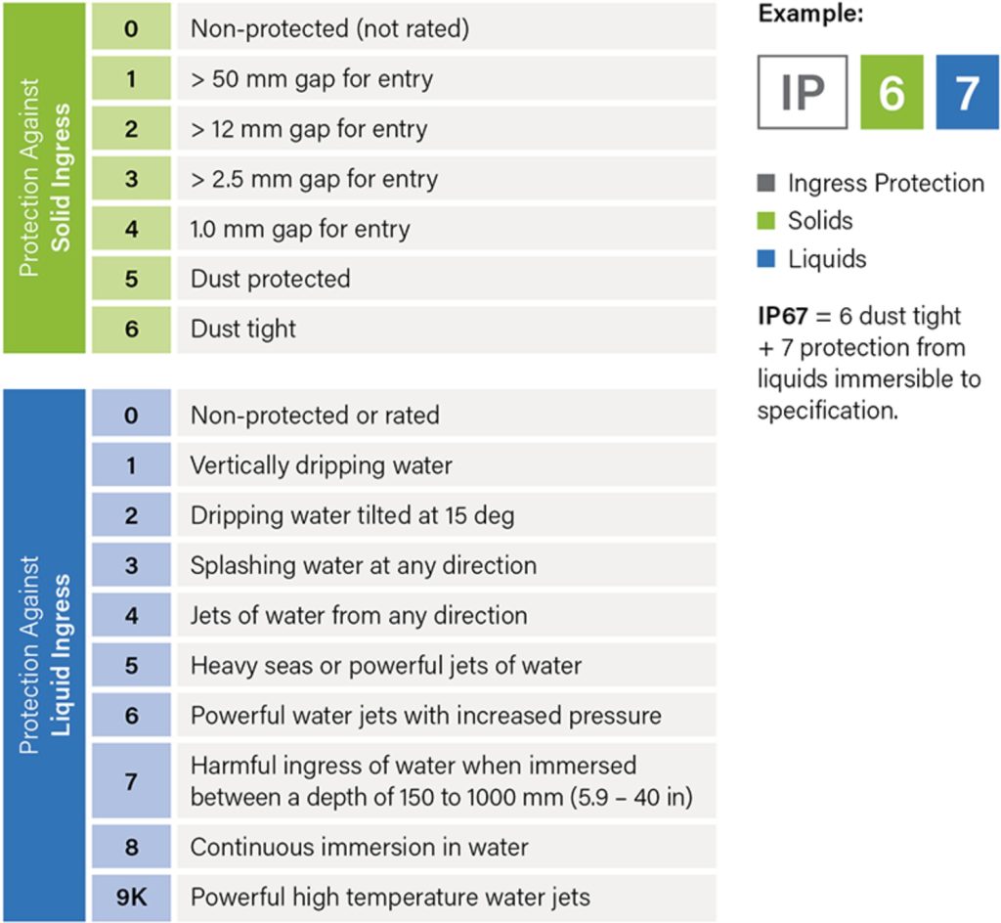Select 'Powerful high temperature water jets' row
Viewport: 1001px width, 923px height.
[x=390, y=897]
